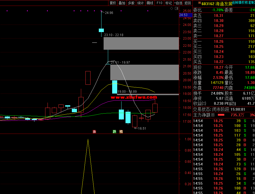Click the 现价 value 18.27

tap(219, 67)
